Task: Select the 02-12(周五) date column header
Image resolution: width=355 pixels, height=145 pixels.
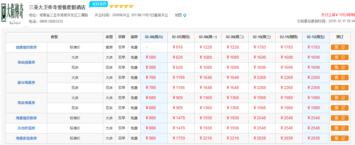Action: [316, 37]
